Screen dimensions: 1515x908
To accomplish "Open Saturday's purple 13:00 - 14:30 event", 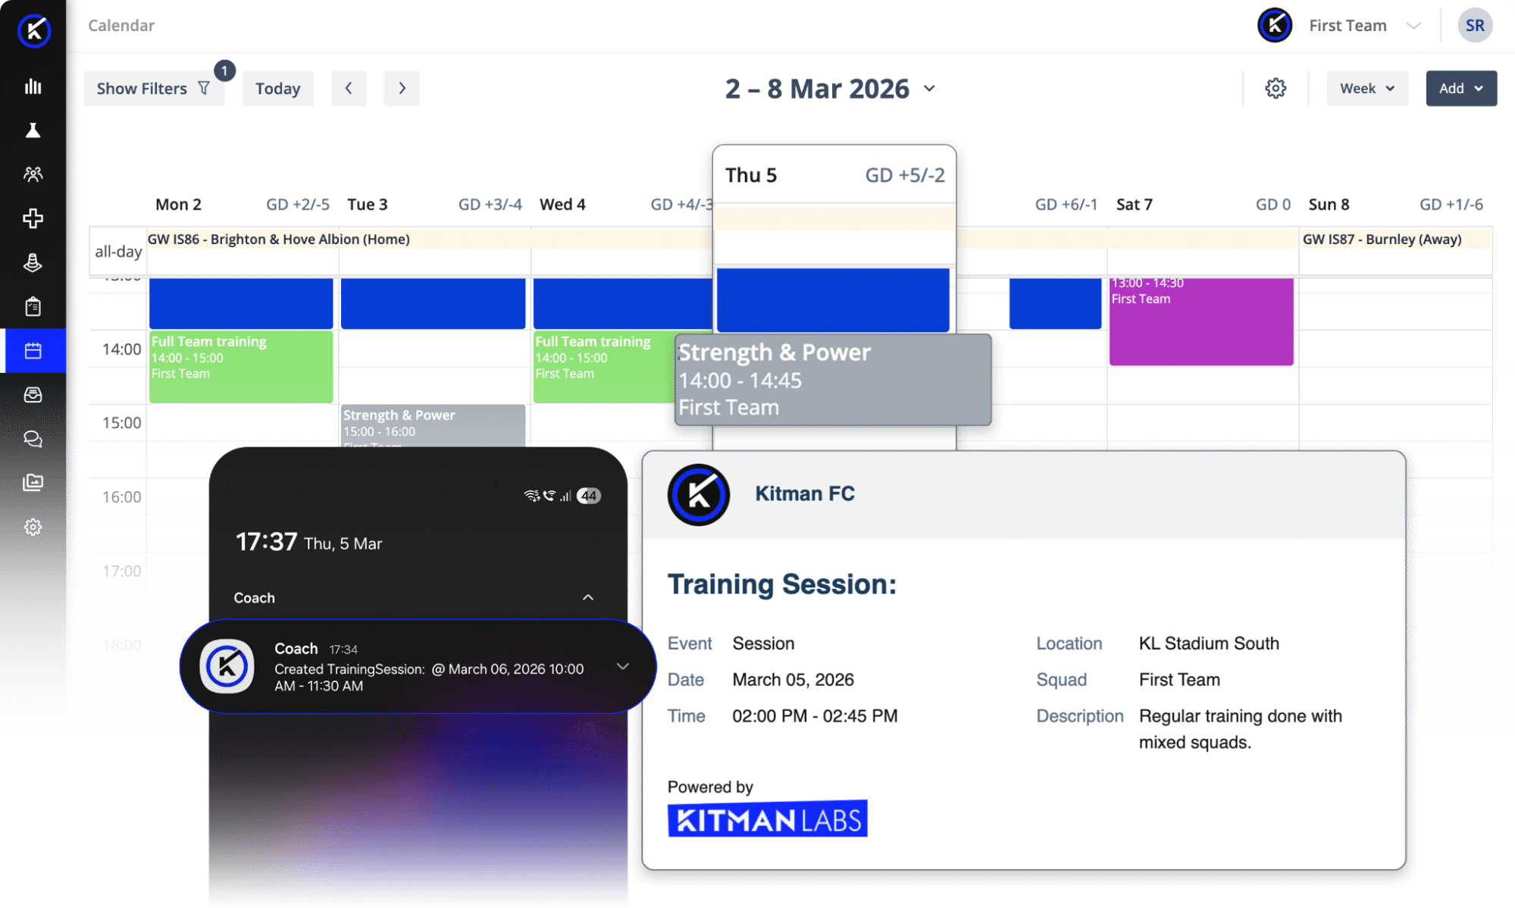I will coord(1201,321).
